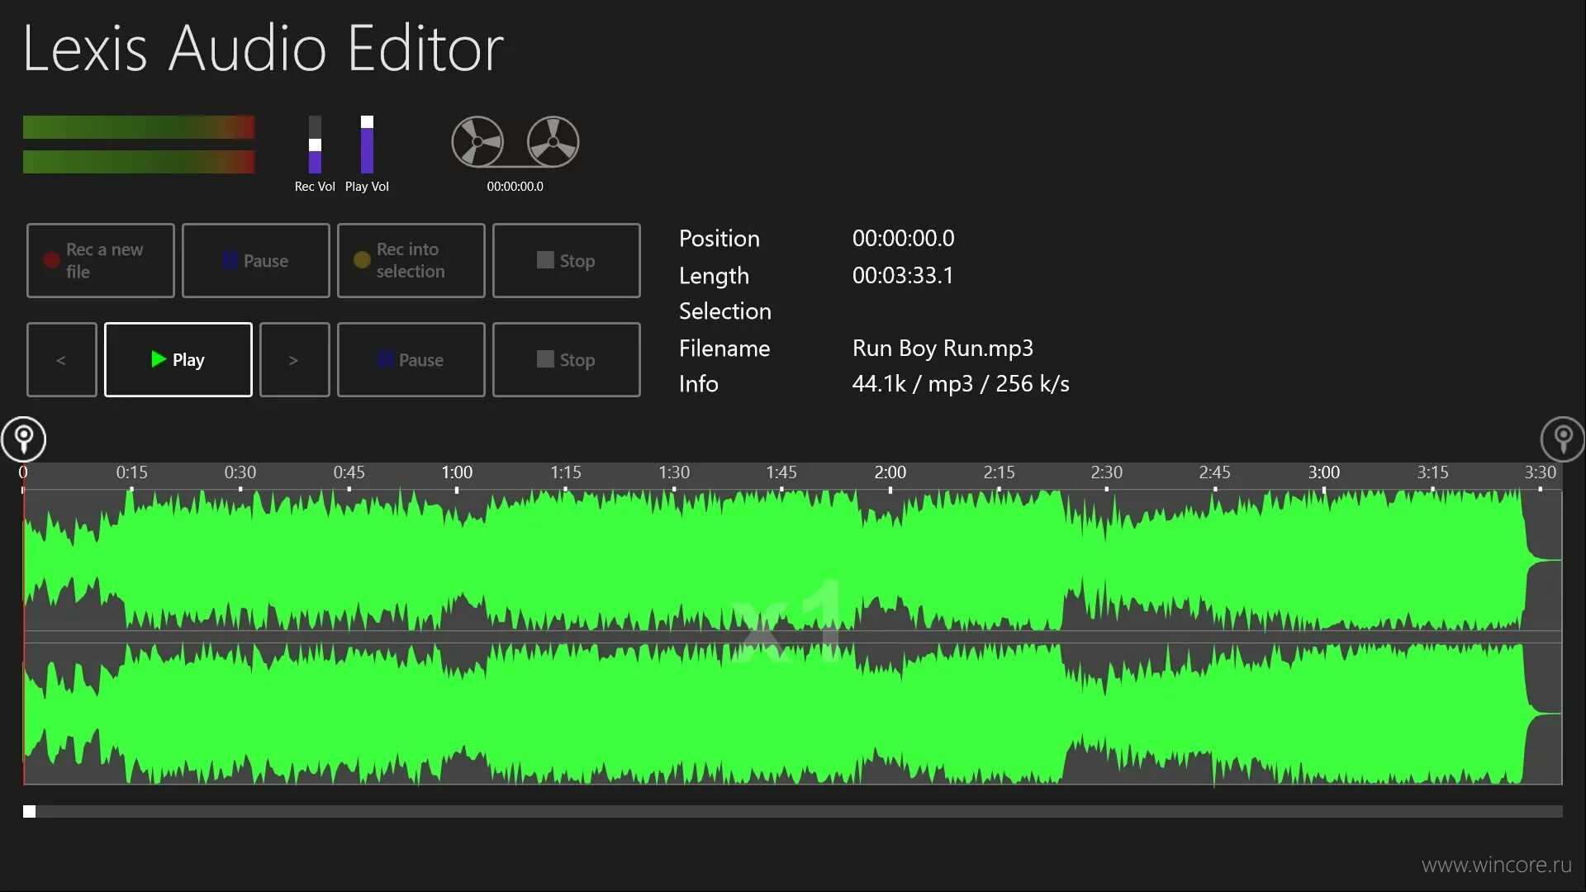Click the left tape reel icon

pos(477,141)
